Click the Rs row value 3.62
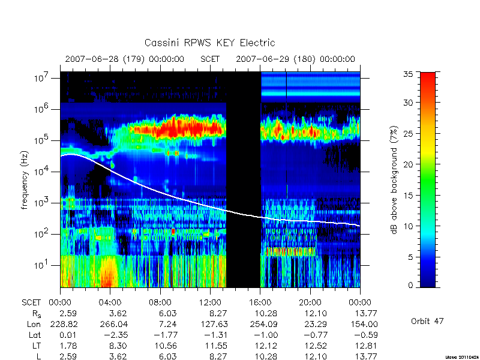 click(118, 313)
